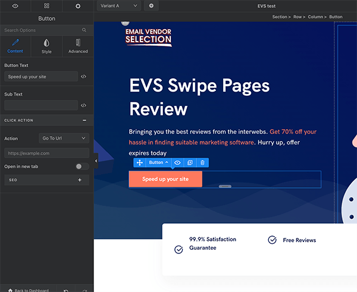357x292 pixels.
Task: Select Column in the breadcrumb
Action: pos(315,17)
